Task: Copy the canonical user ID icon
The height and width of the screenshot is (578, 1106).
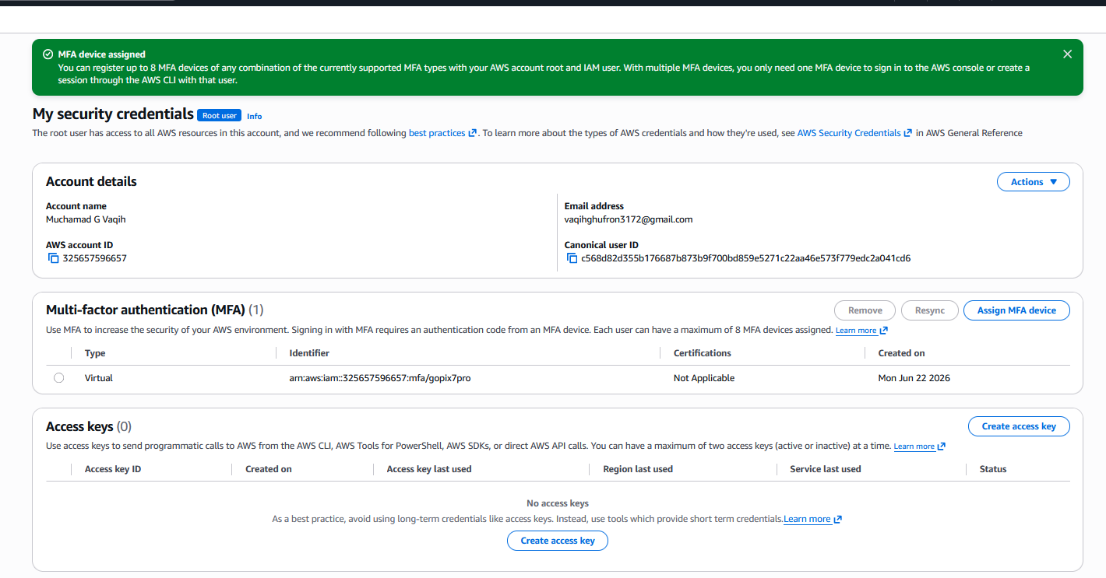Action: [572, 258]
